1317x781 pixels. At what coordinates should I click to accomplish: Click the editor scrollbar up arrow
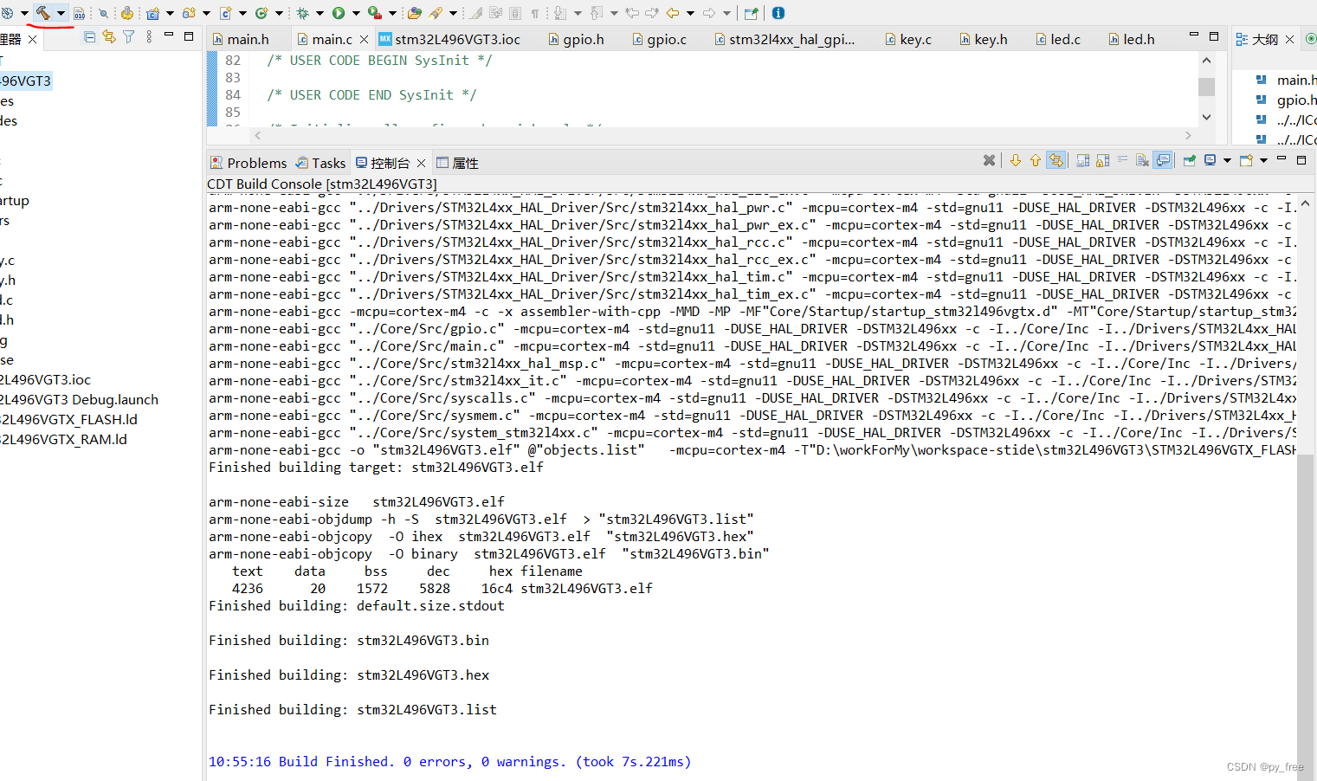1206,61
